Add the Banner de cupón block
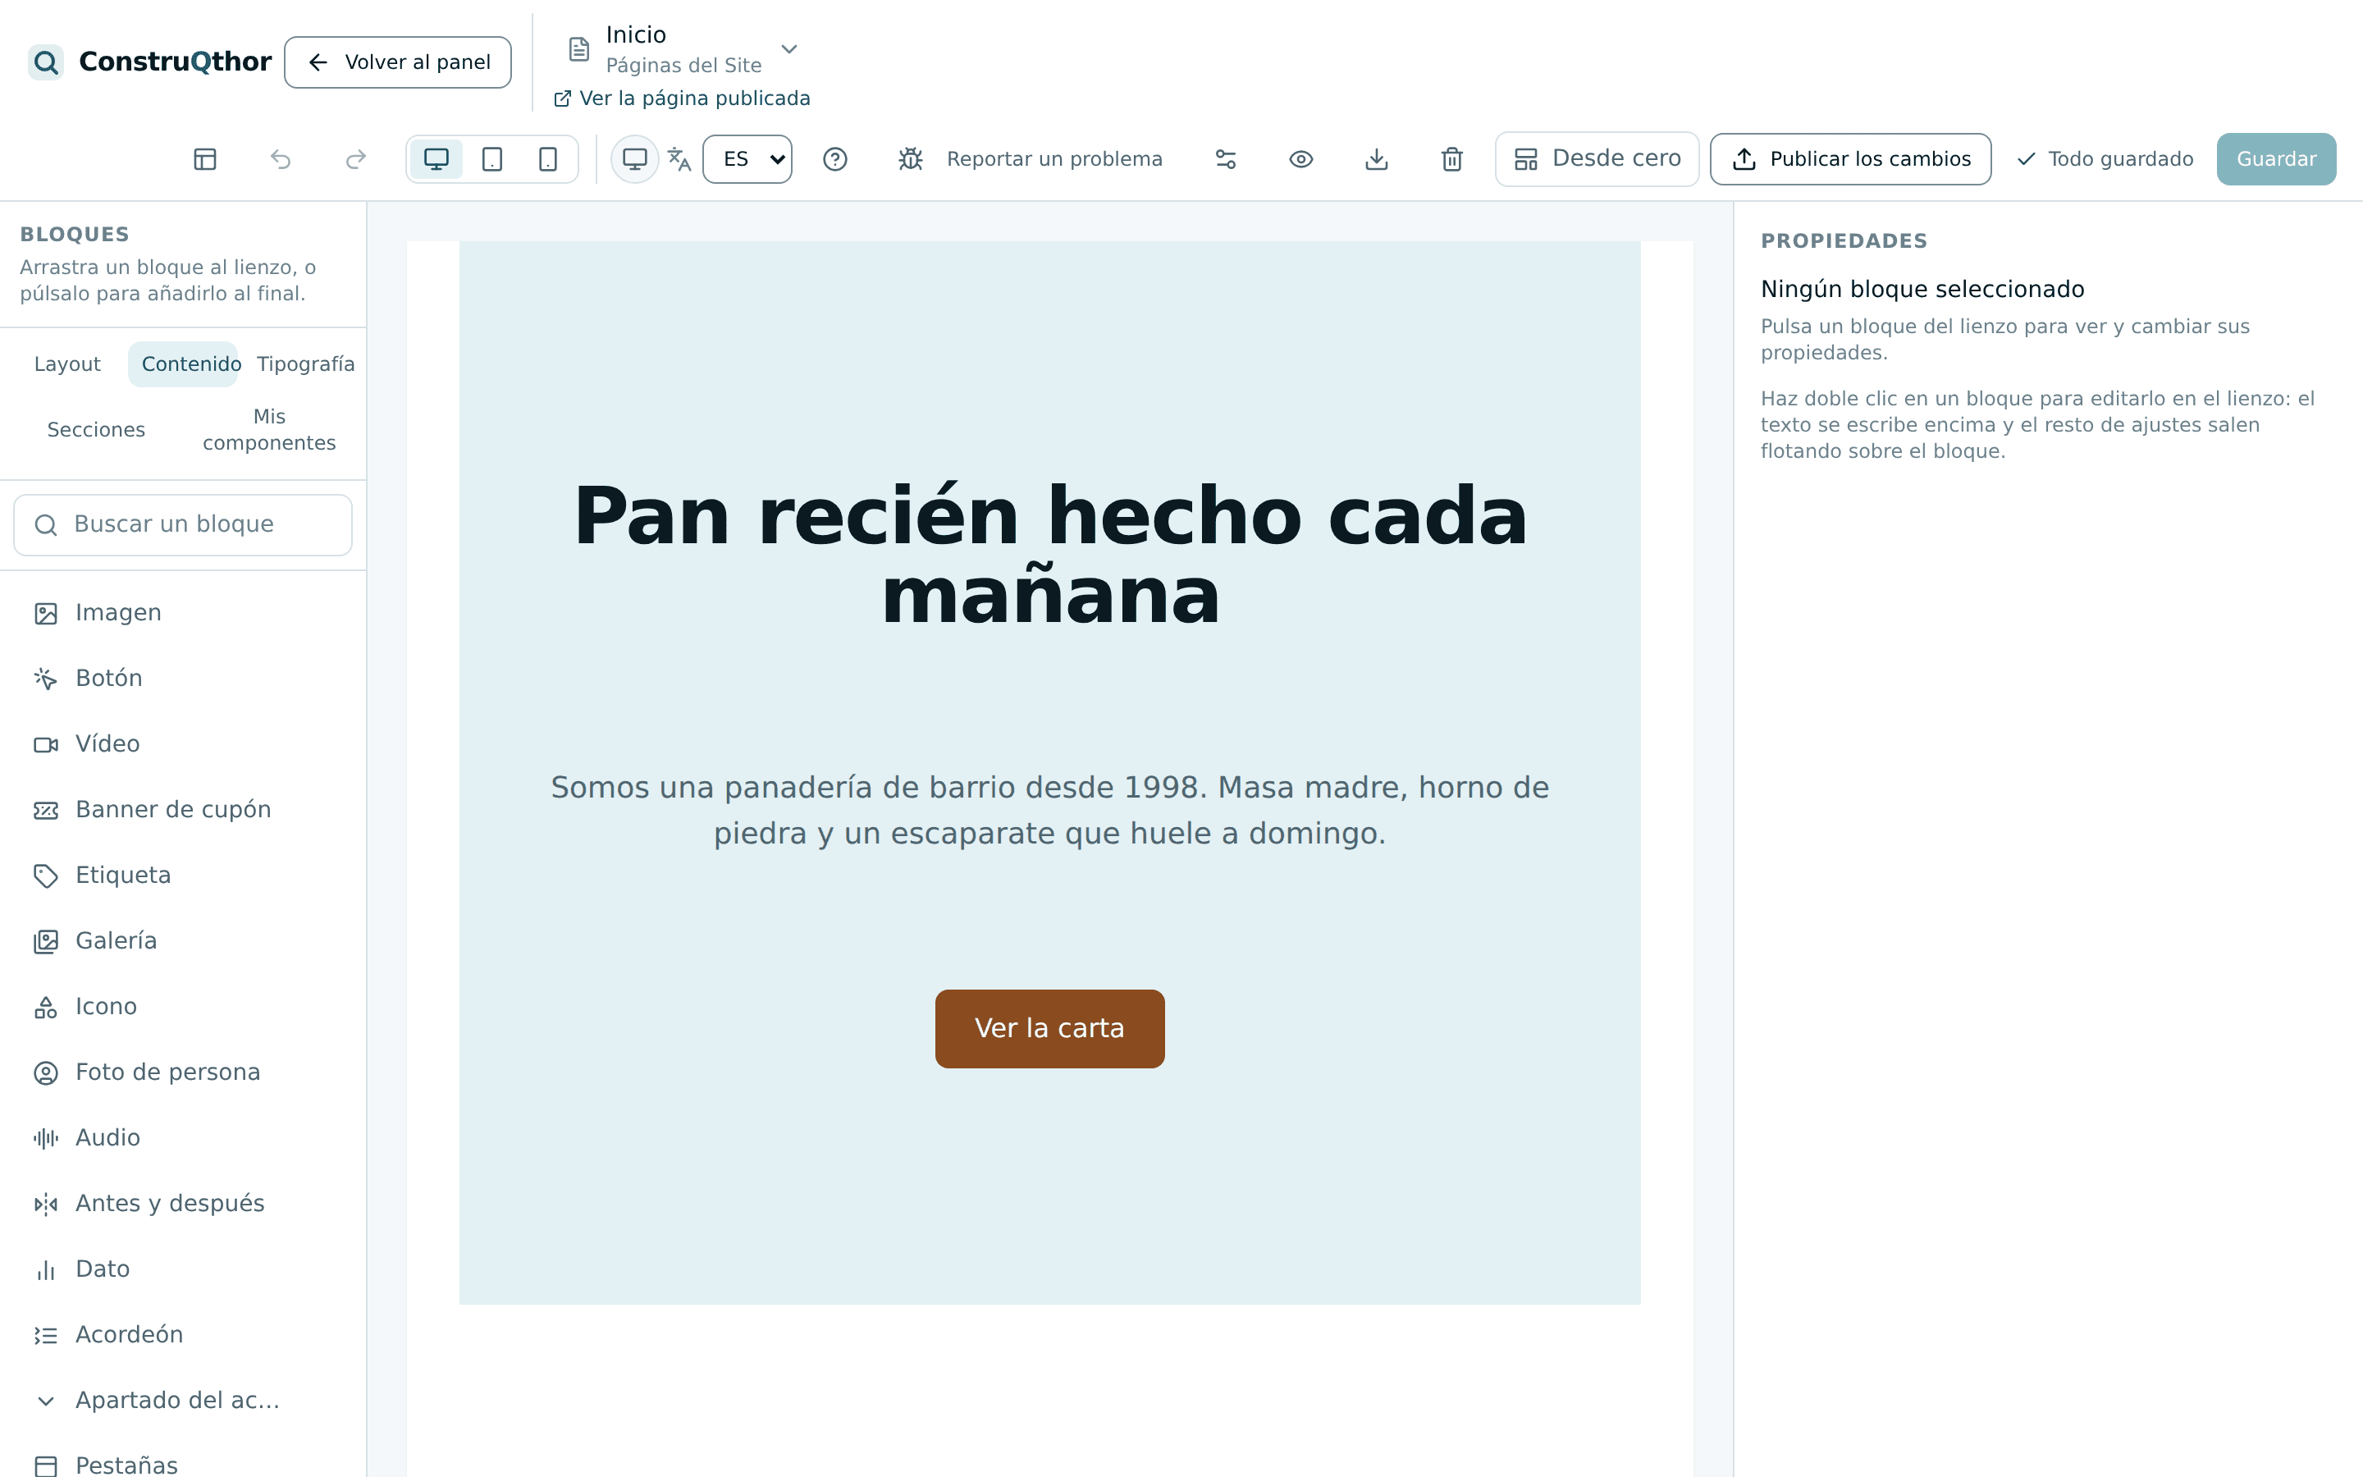 coord(183,810)
